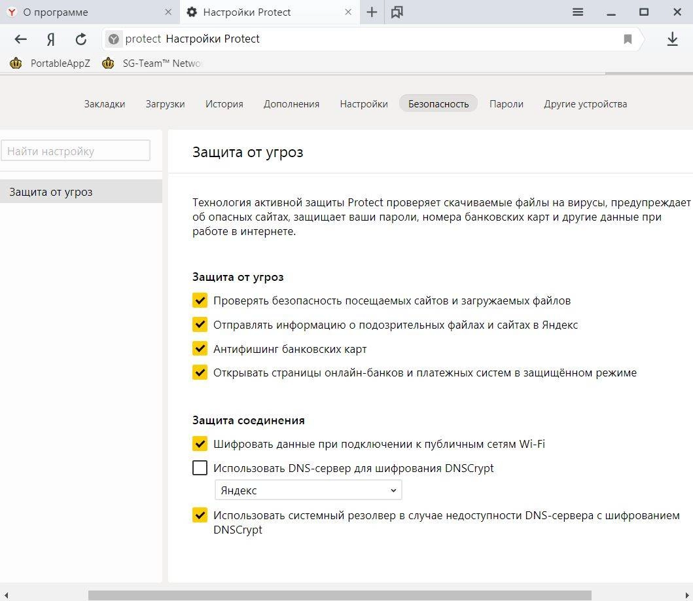Open the tab panel icon next to plus

click(397, 12)
